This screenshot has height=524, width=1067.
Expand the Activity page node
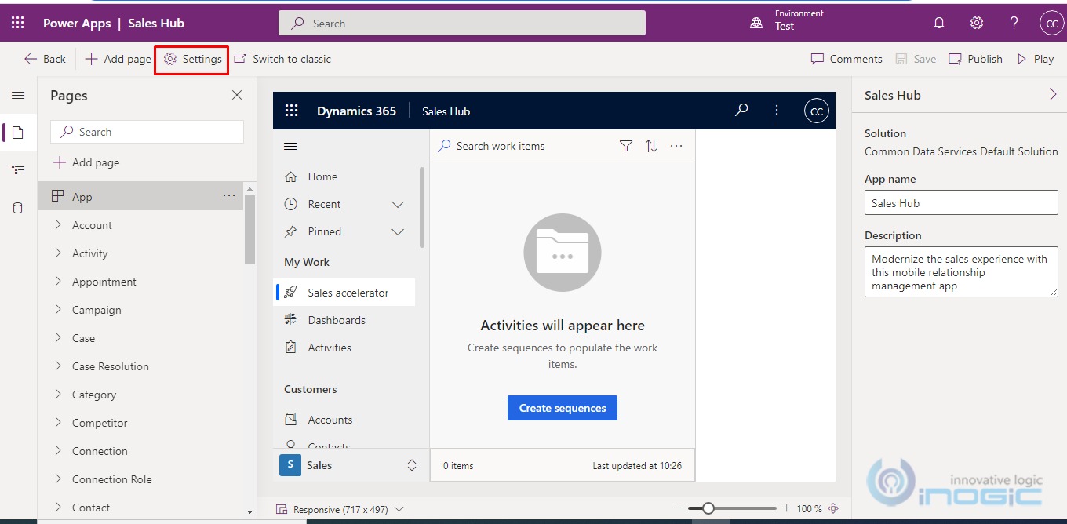point(58,253)
